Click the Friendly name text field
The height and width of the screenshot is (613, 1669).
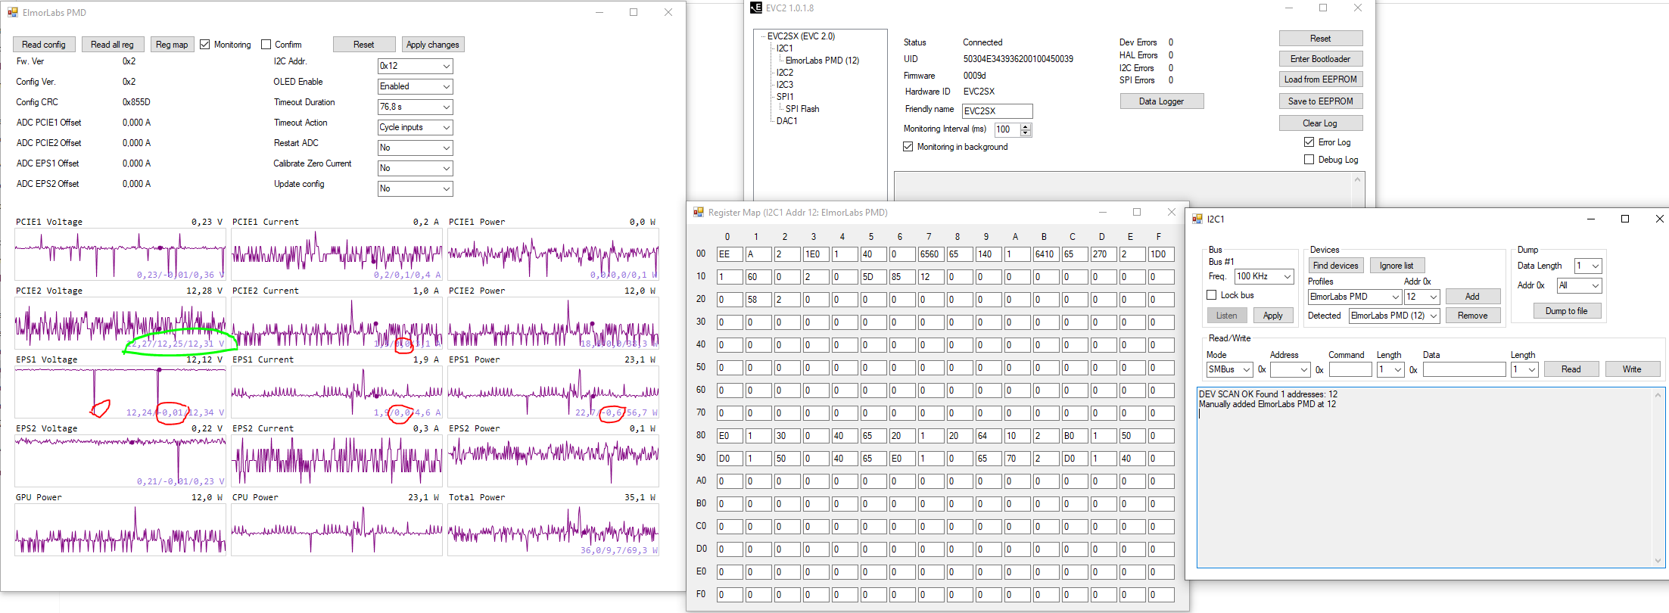[x=997, y=111]
